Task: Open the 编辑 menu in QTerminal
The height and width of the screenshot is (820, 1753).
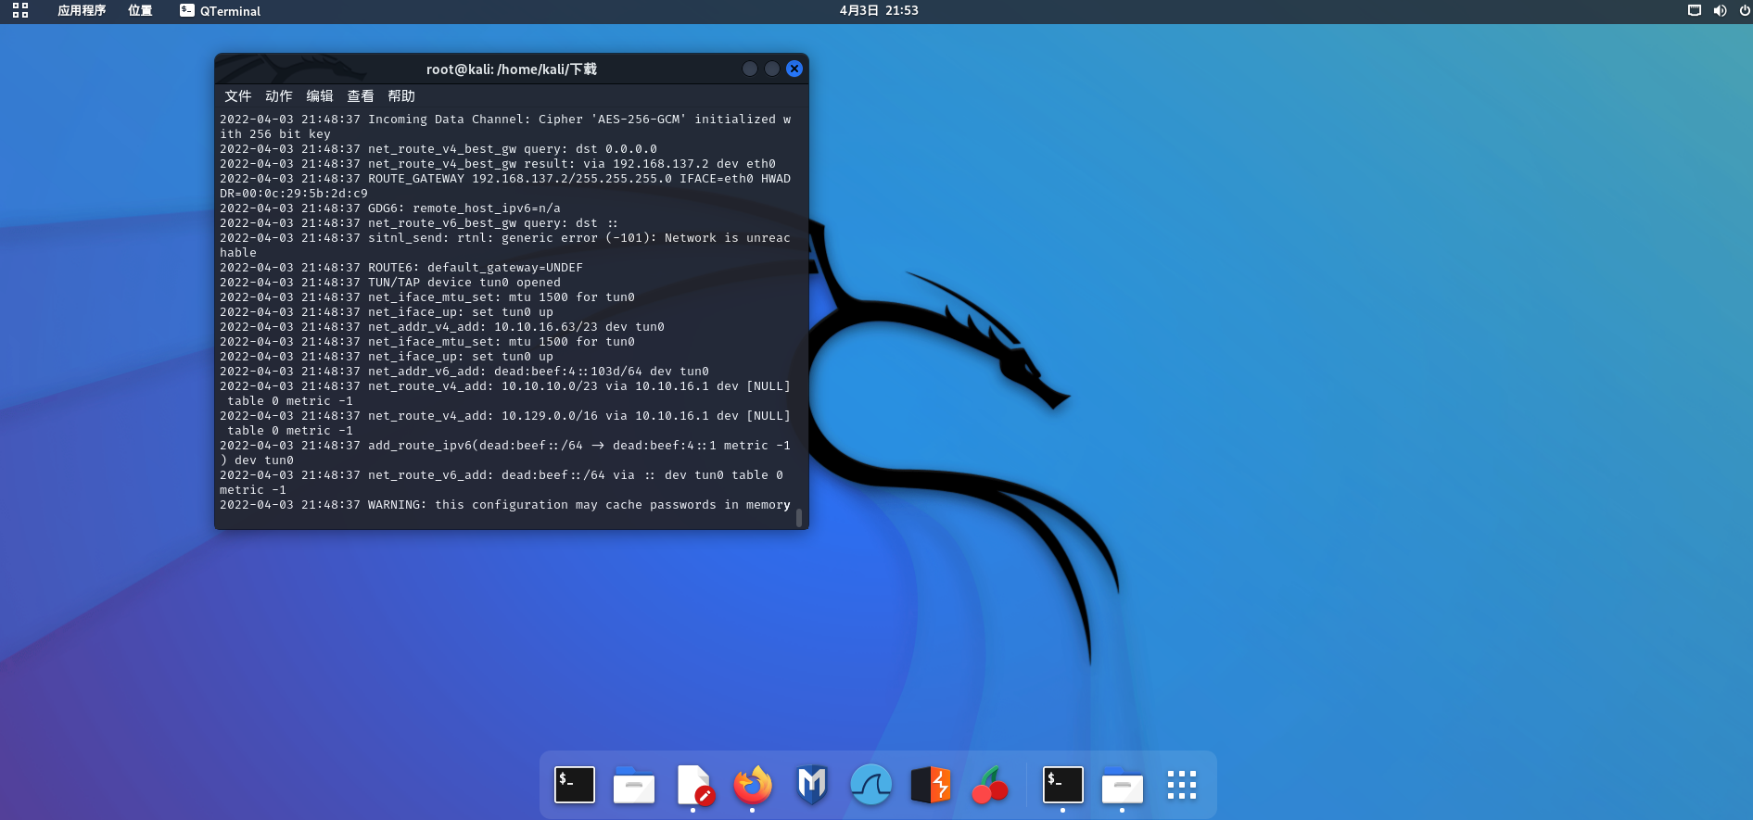Action: tap(320, 96)
